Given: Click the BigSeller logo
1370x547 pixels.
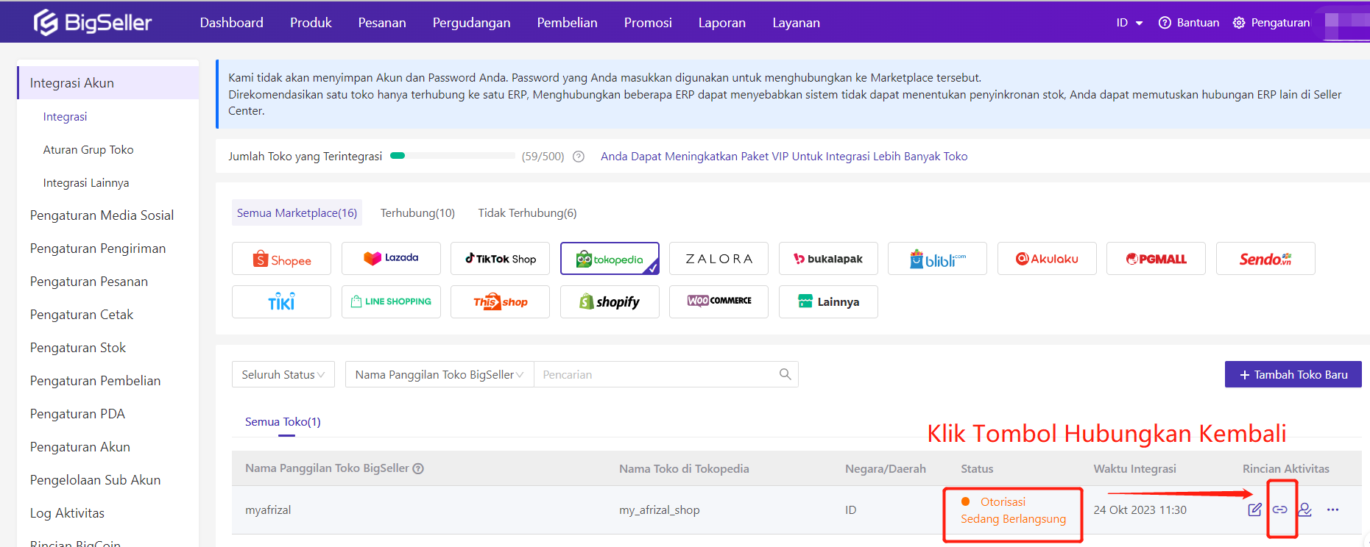Looking at the screenshot, I should tap(93, 23).
